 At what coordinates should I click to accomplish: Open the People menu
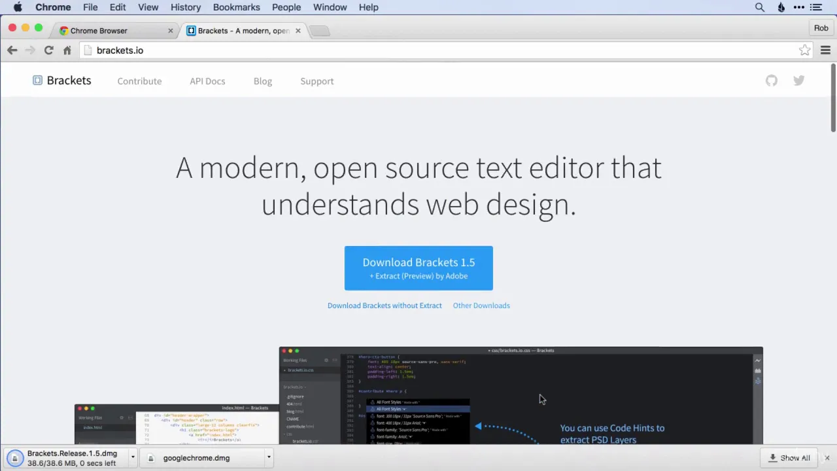click(286, 7)
